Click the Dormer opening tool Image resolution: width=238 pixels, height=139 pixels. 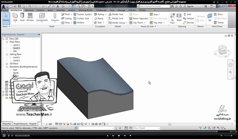(188, 23)
